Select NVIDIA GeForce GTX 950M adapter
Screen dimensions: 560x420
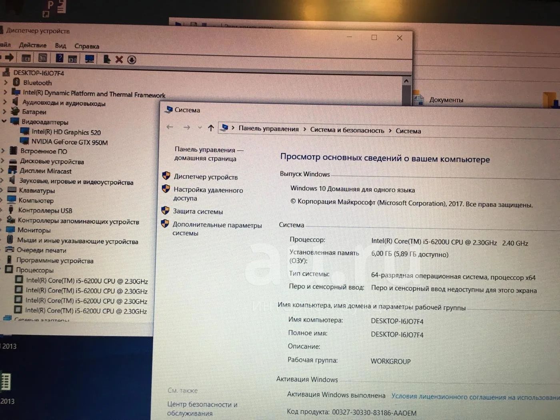click(x=70, y=142)
